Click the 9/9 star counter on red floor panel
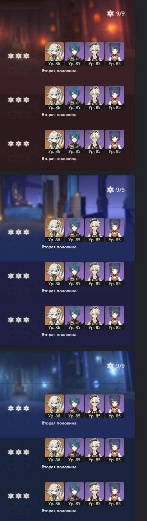 tap(116, 13)
